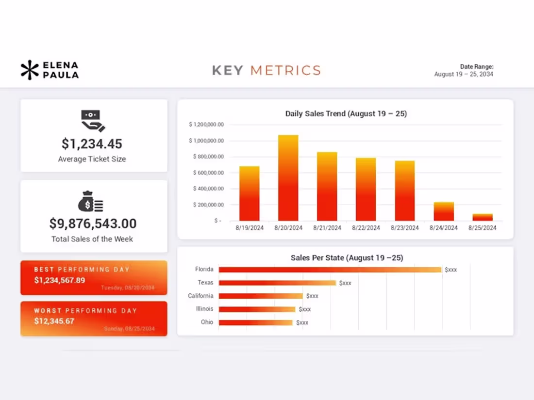Click the Sunday, 08/25/2034 date label
This screenshot has width=534, height=400.
[130, 329]
